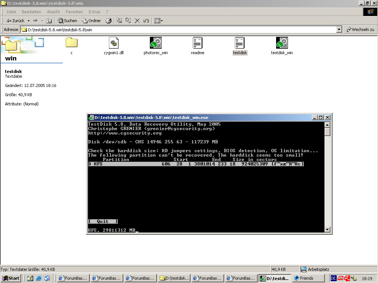Click the console scrollbar down arrow

(327, 230)
